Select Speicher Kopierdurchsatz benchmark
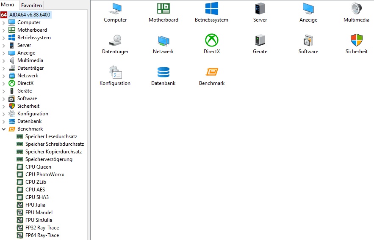Screen dimensions: 374x240 [x=54, y=152]
